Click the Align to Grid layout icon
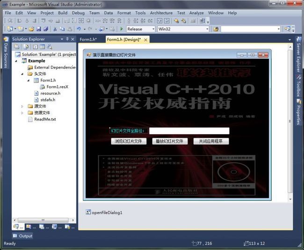 coord(10,21)
